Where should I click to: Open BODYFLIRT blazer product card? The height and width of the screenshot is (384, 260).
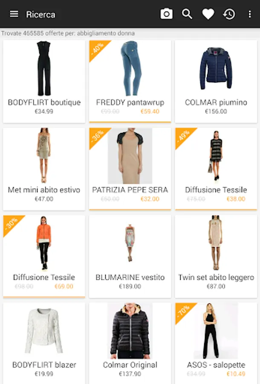coord(44,343)
